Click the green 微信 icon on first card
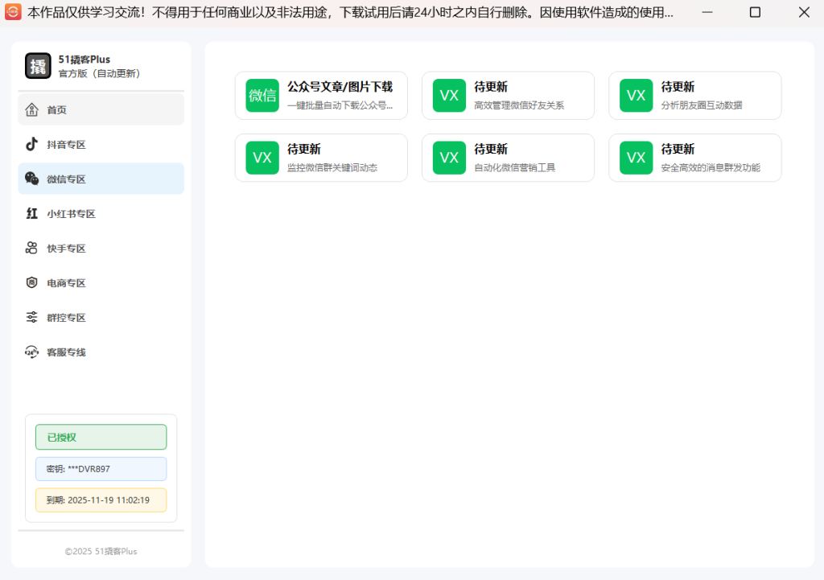Viewport: 824px width, 580px height. [262, 96]
